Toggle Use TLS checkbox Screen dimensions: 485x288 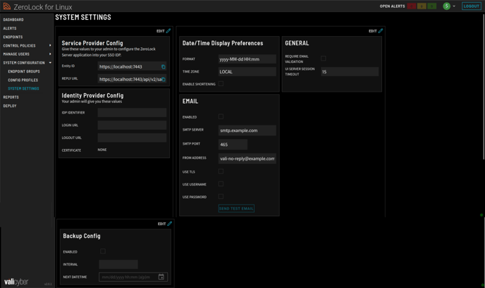(221, 172)
